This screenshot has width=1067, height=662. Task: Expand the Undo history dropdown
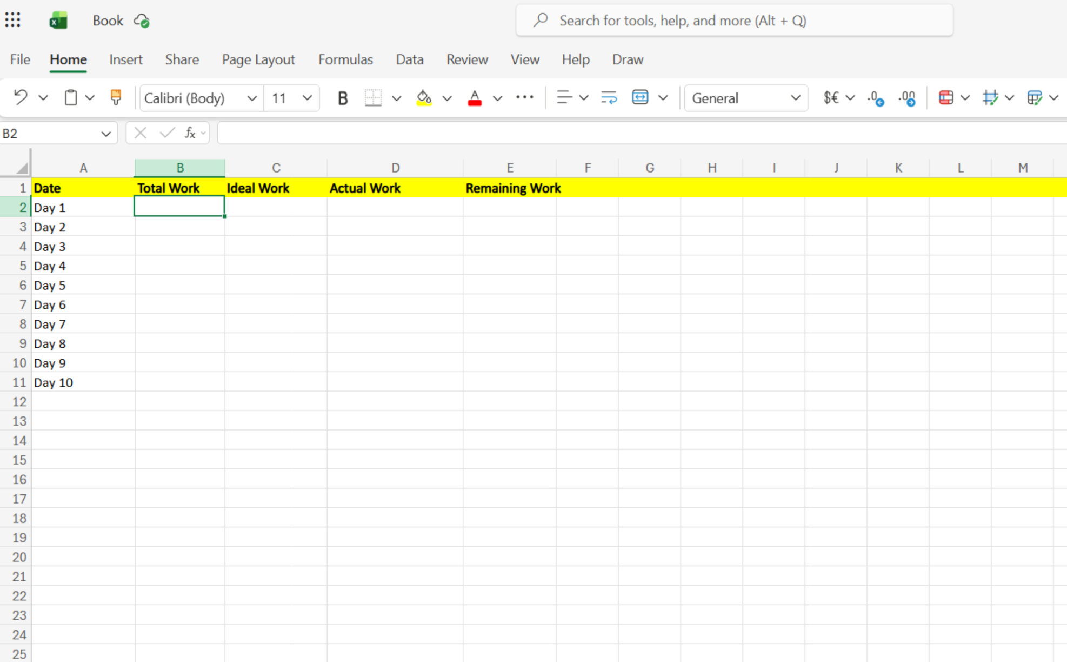(43, 98)
